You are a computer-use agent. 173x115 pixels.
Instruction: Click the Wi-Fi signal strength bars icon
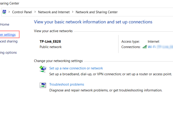click(144, 47)
